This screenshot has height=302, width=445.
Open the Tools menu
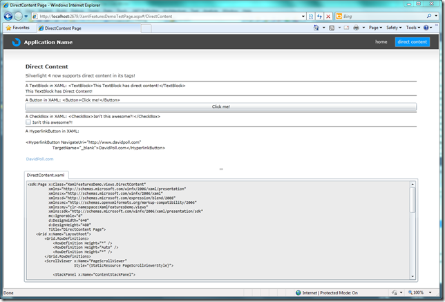413,28
